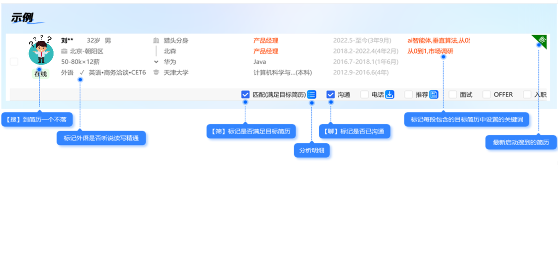Screen dimensions: 558x255
Task: Click the graduation cap icon before 天津大学
Action: [x=156, y=72]
